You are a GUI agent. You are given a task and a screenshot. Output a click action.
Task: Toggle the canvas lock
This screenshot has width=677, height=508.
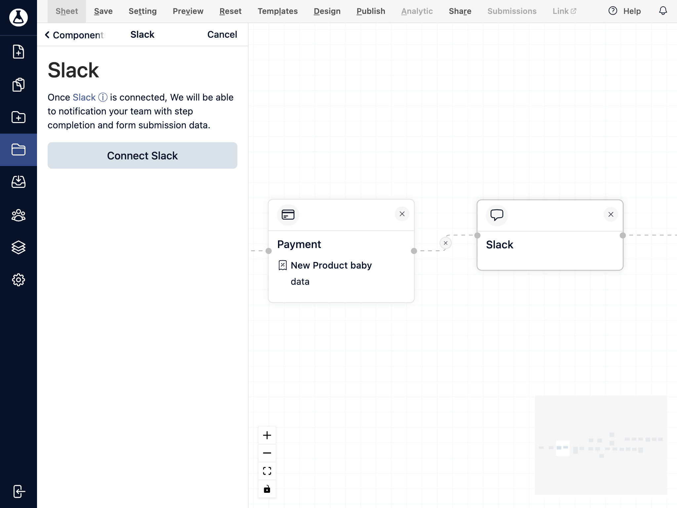point(267,489)
